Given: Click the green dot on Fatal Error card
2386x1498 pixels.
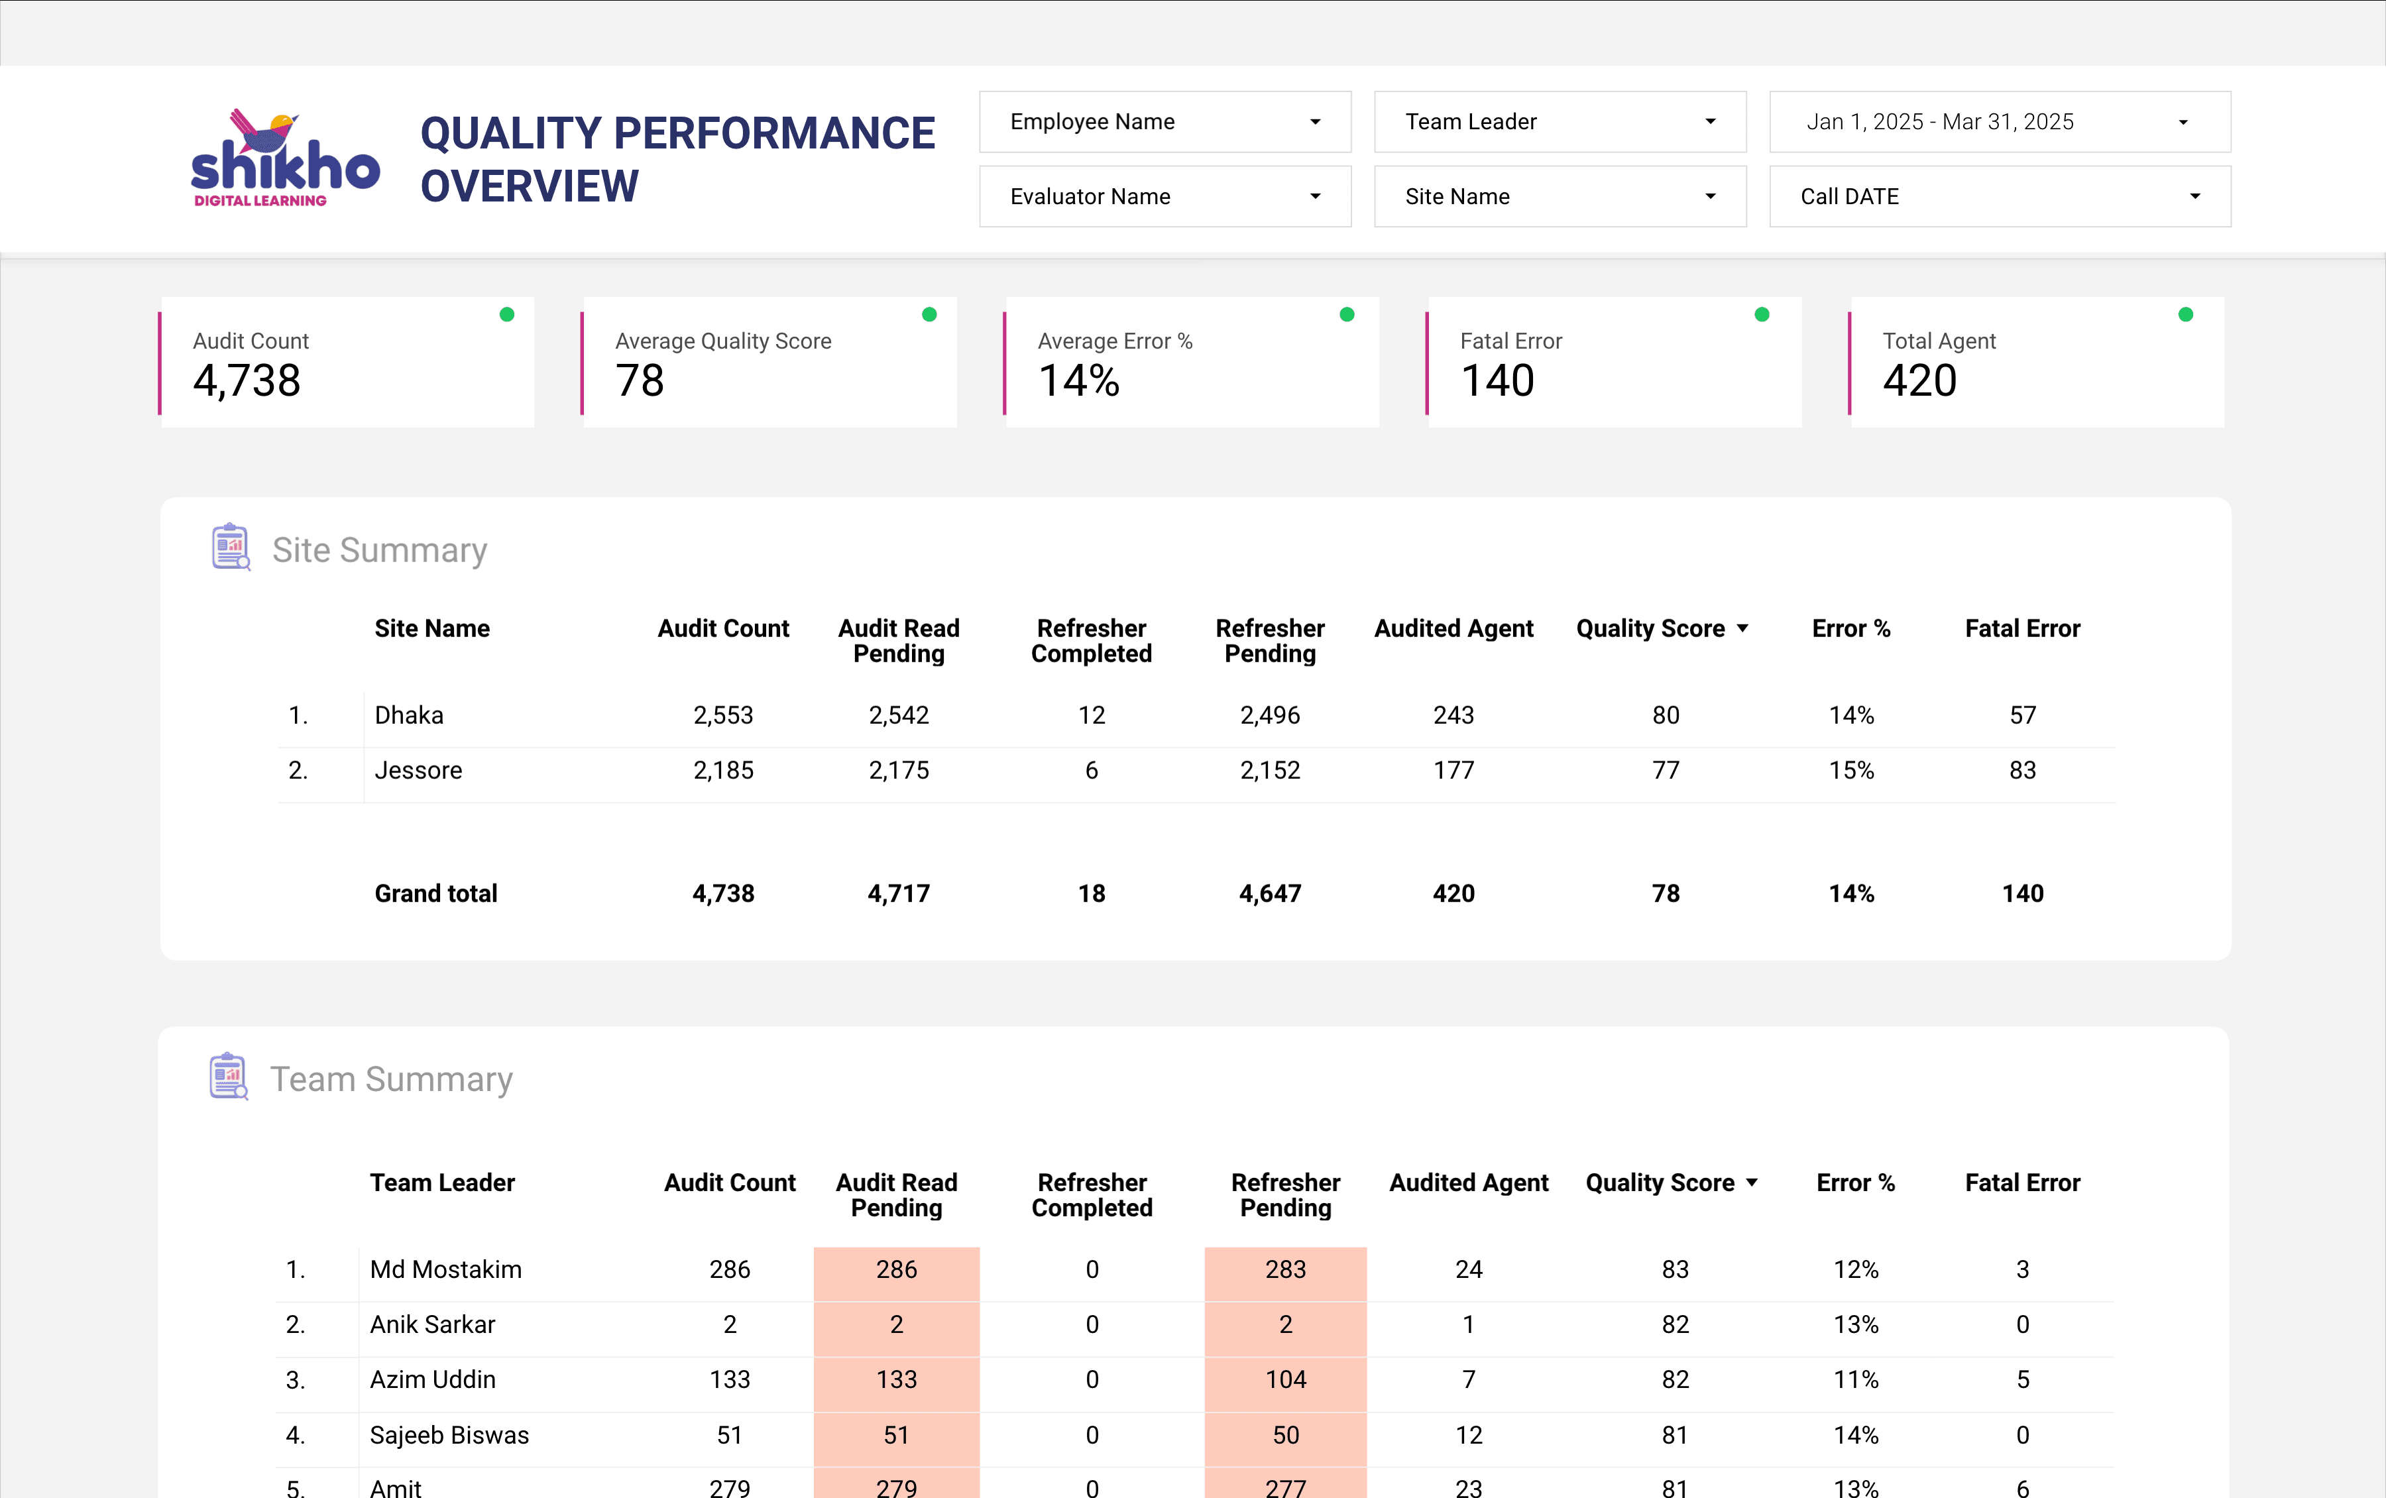Looking at the screenshot, I should click(x=1761, y=314).
